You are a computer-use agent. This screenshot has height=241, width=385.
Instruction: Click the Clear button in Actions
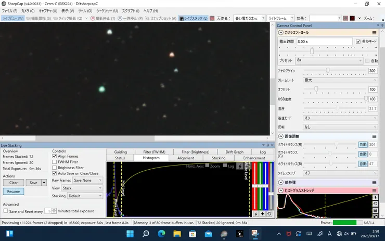[x=14, y=183]
